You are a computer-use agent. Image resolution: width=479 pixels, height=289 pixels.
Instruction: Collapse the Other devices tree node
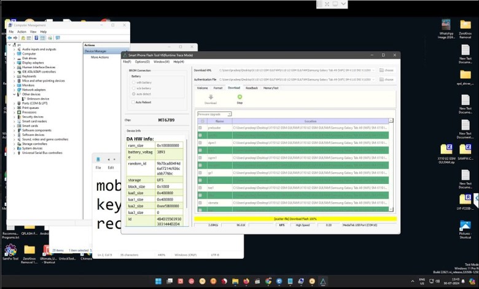[x=14, y=95]
